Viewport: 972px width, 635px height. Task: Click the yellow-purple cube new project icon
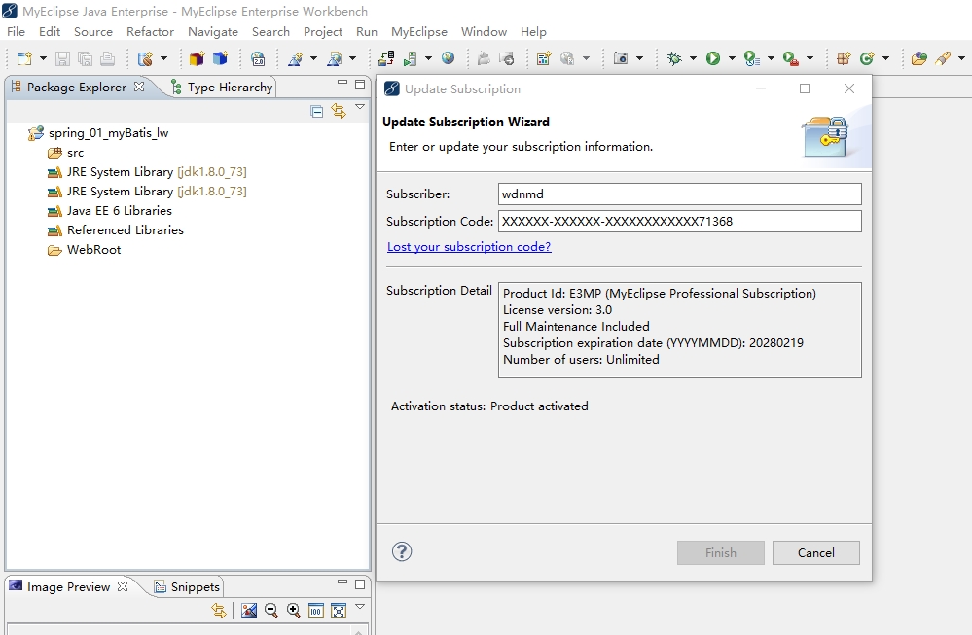(x=197, y=59)
